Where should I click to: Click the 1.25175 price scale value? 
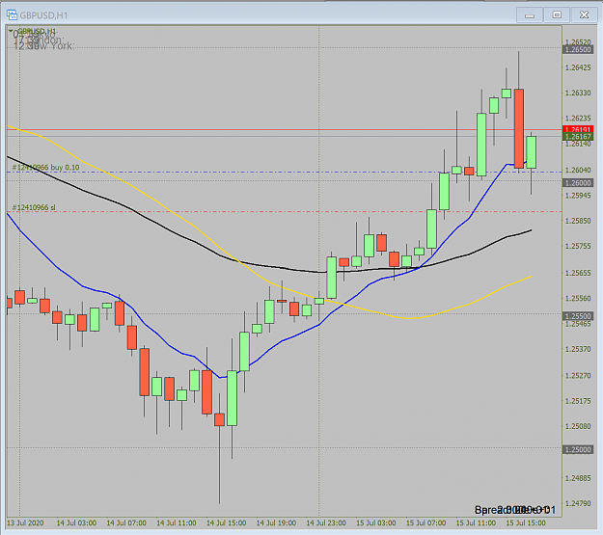578,401
